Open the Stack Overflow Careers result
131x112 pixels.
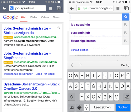coord(31,86)
